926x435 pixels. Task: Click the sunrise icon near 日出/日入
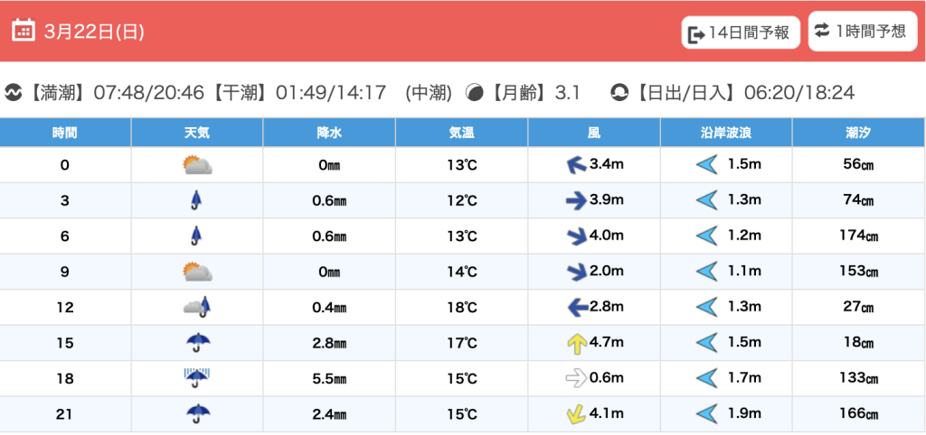(x=619, y=93)
